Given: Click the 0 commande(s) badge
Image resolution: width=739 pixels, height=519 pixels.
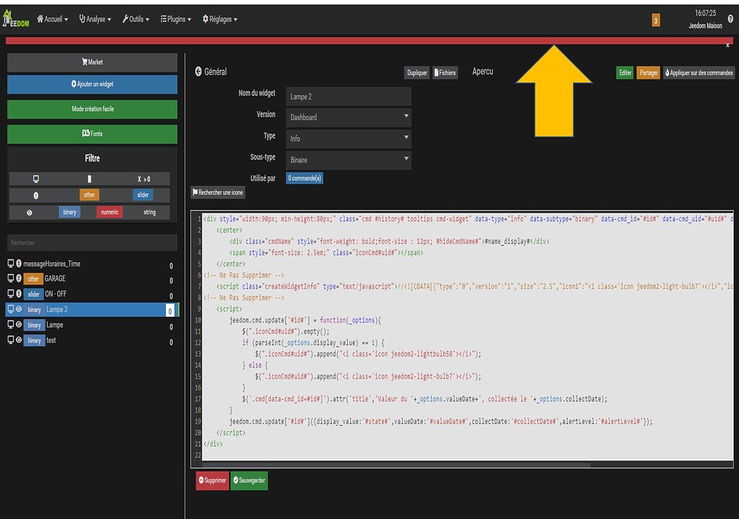Looking at the screenshot, I should click(x=305, y=178).
